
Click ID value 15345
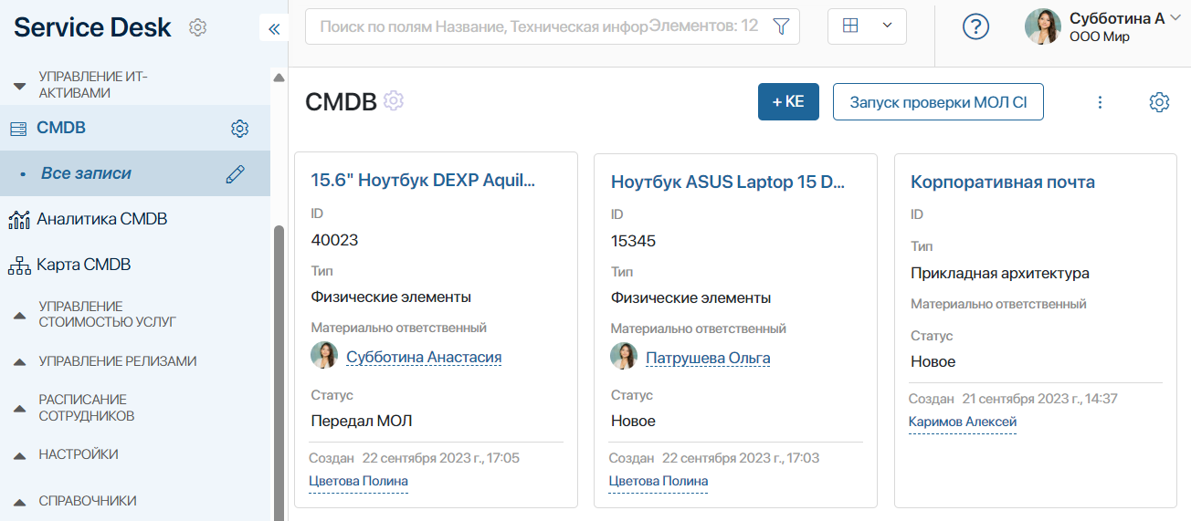(633, 241)
